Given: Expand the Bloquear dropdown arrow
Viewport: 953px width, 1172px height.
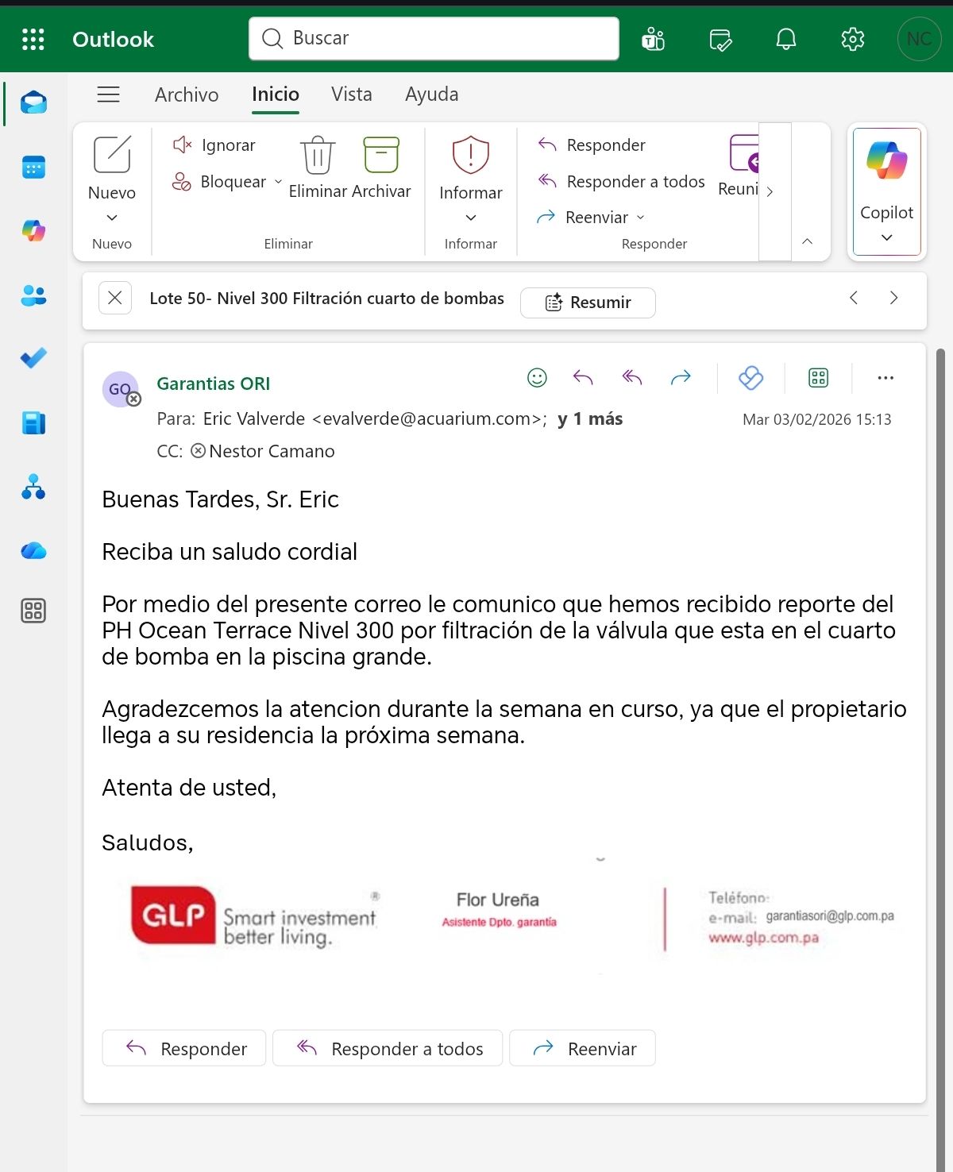Looking at the screenshot, I should pos(278,182).
